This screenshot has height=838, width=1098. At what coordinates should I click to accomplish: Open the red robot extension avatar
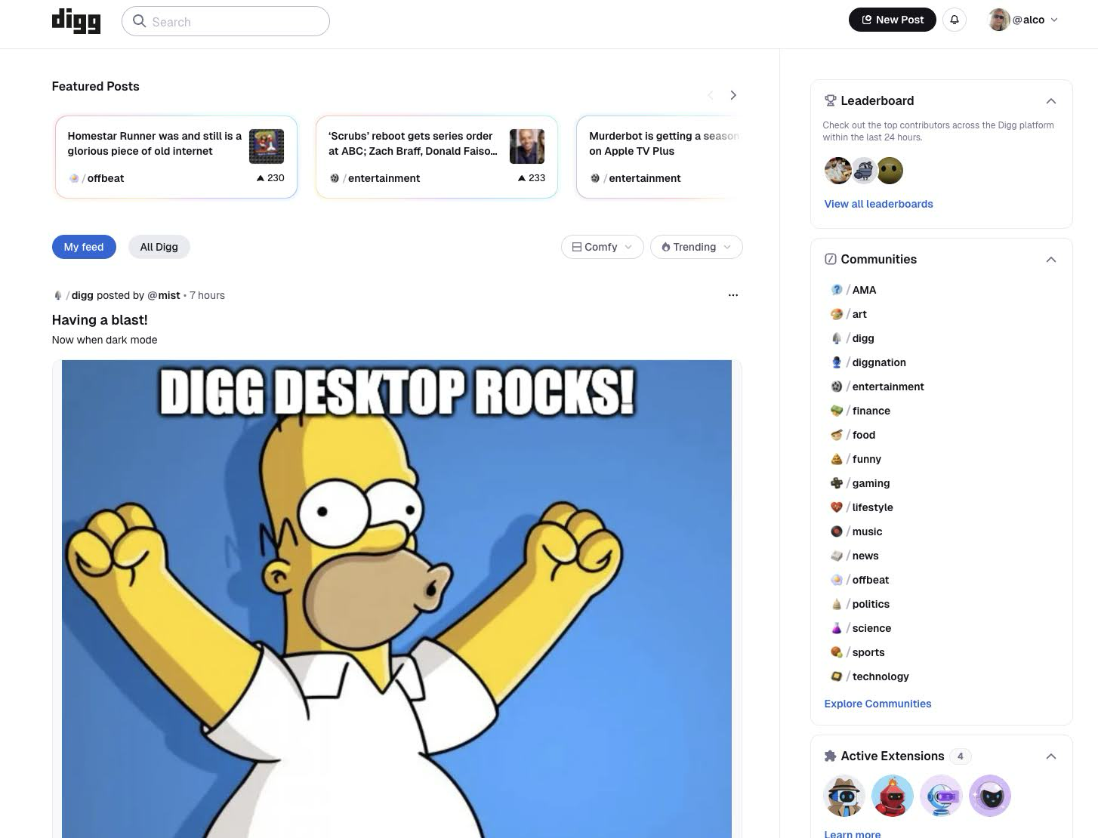pyautogui.click(x=893, y=796)
